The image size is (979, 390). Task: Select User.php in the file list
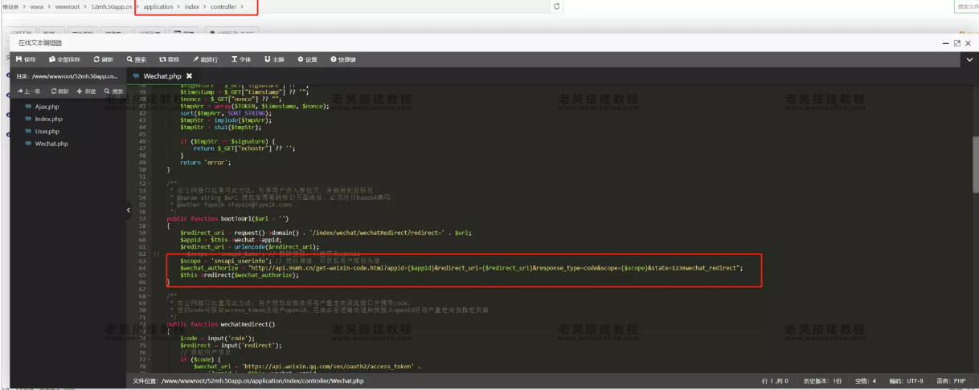coord(47,132)
